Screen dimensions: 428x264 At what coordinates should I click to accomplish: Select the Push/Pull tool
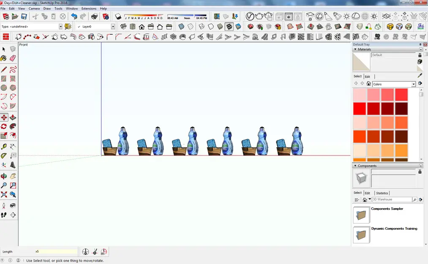pyautogui.click(x=13, y=117)
